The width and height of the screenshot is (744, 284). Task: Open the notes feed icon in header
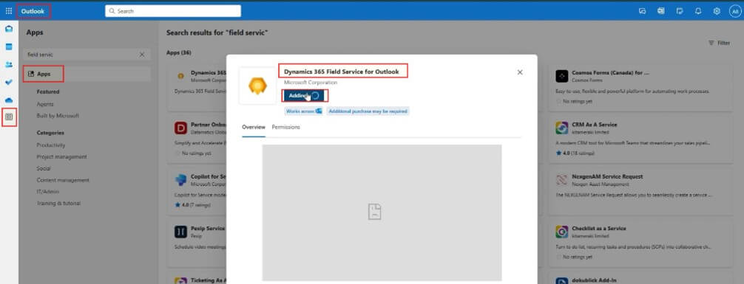(x=680, y=11)
